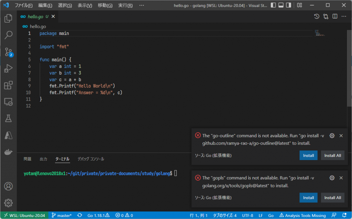Click the editor minimap
This screenshot has height=219, width=352.
[319, 33]
